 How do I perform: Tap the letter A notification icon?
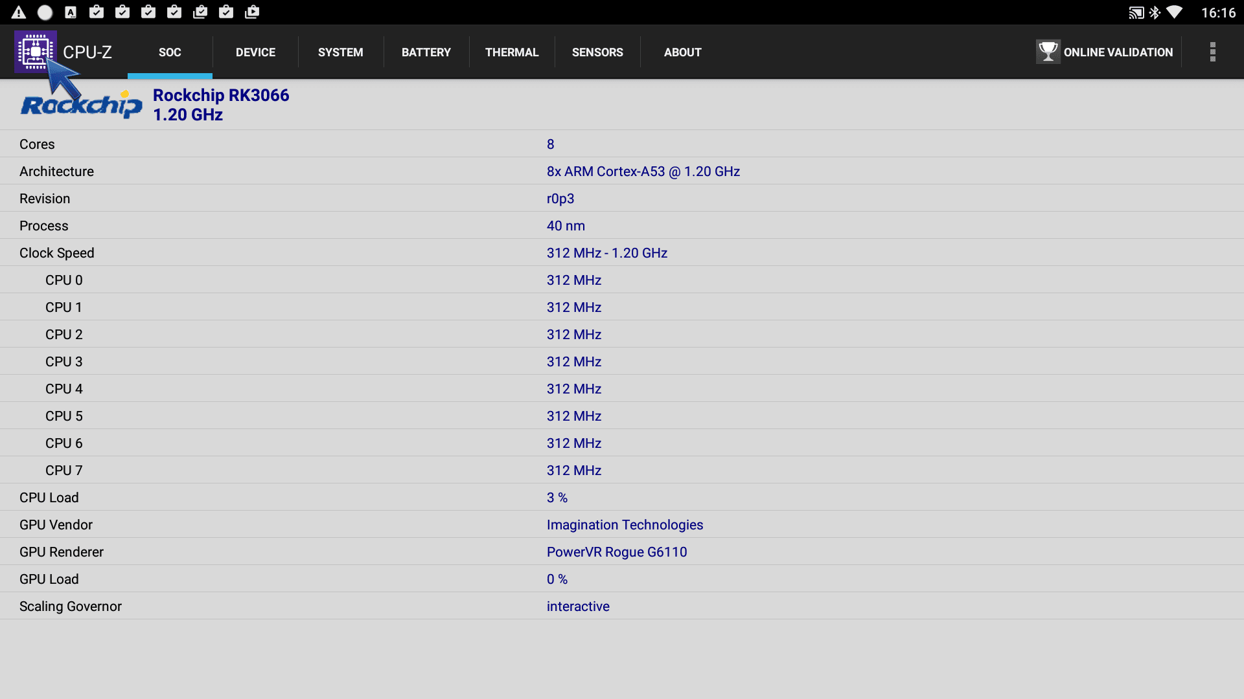pos(71,12)
